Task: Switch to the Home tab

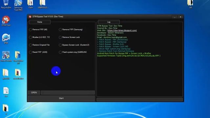Action: point(40,22)
